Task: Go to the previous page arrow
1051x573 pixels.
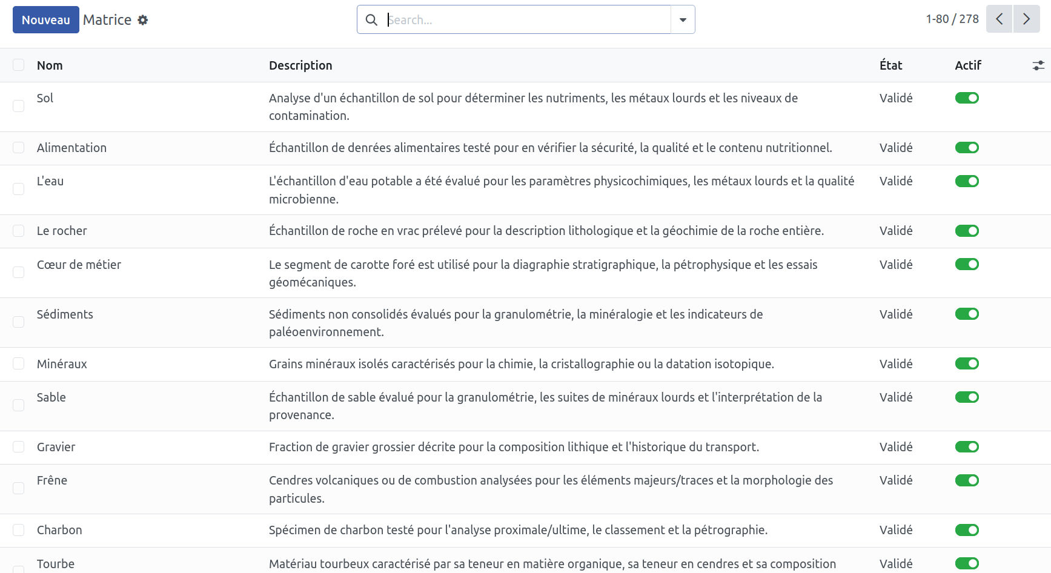Action: [999, 19]
